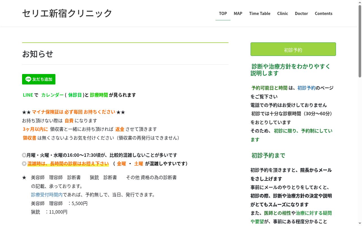
Task: Click the orange 領収書 word at line start
Action: click(30, 138)
